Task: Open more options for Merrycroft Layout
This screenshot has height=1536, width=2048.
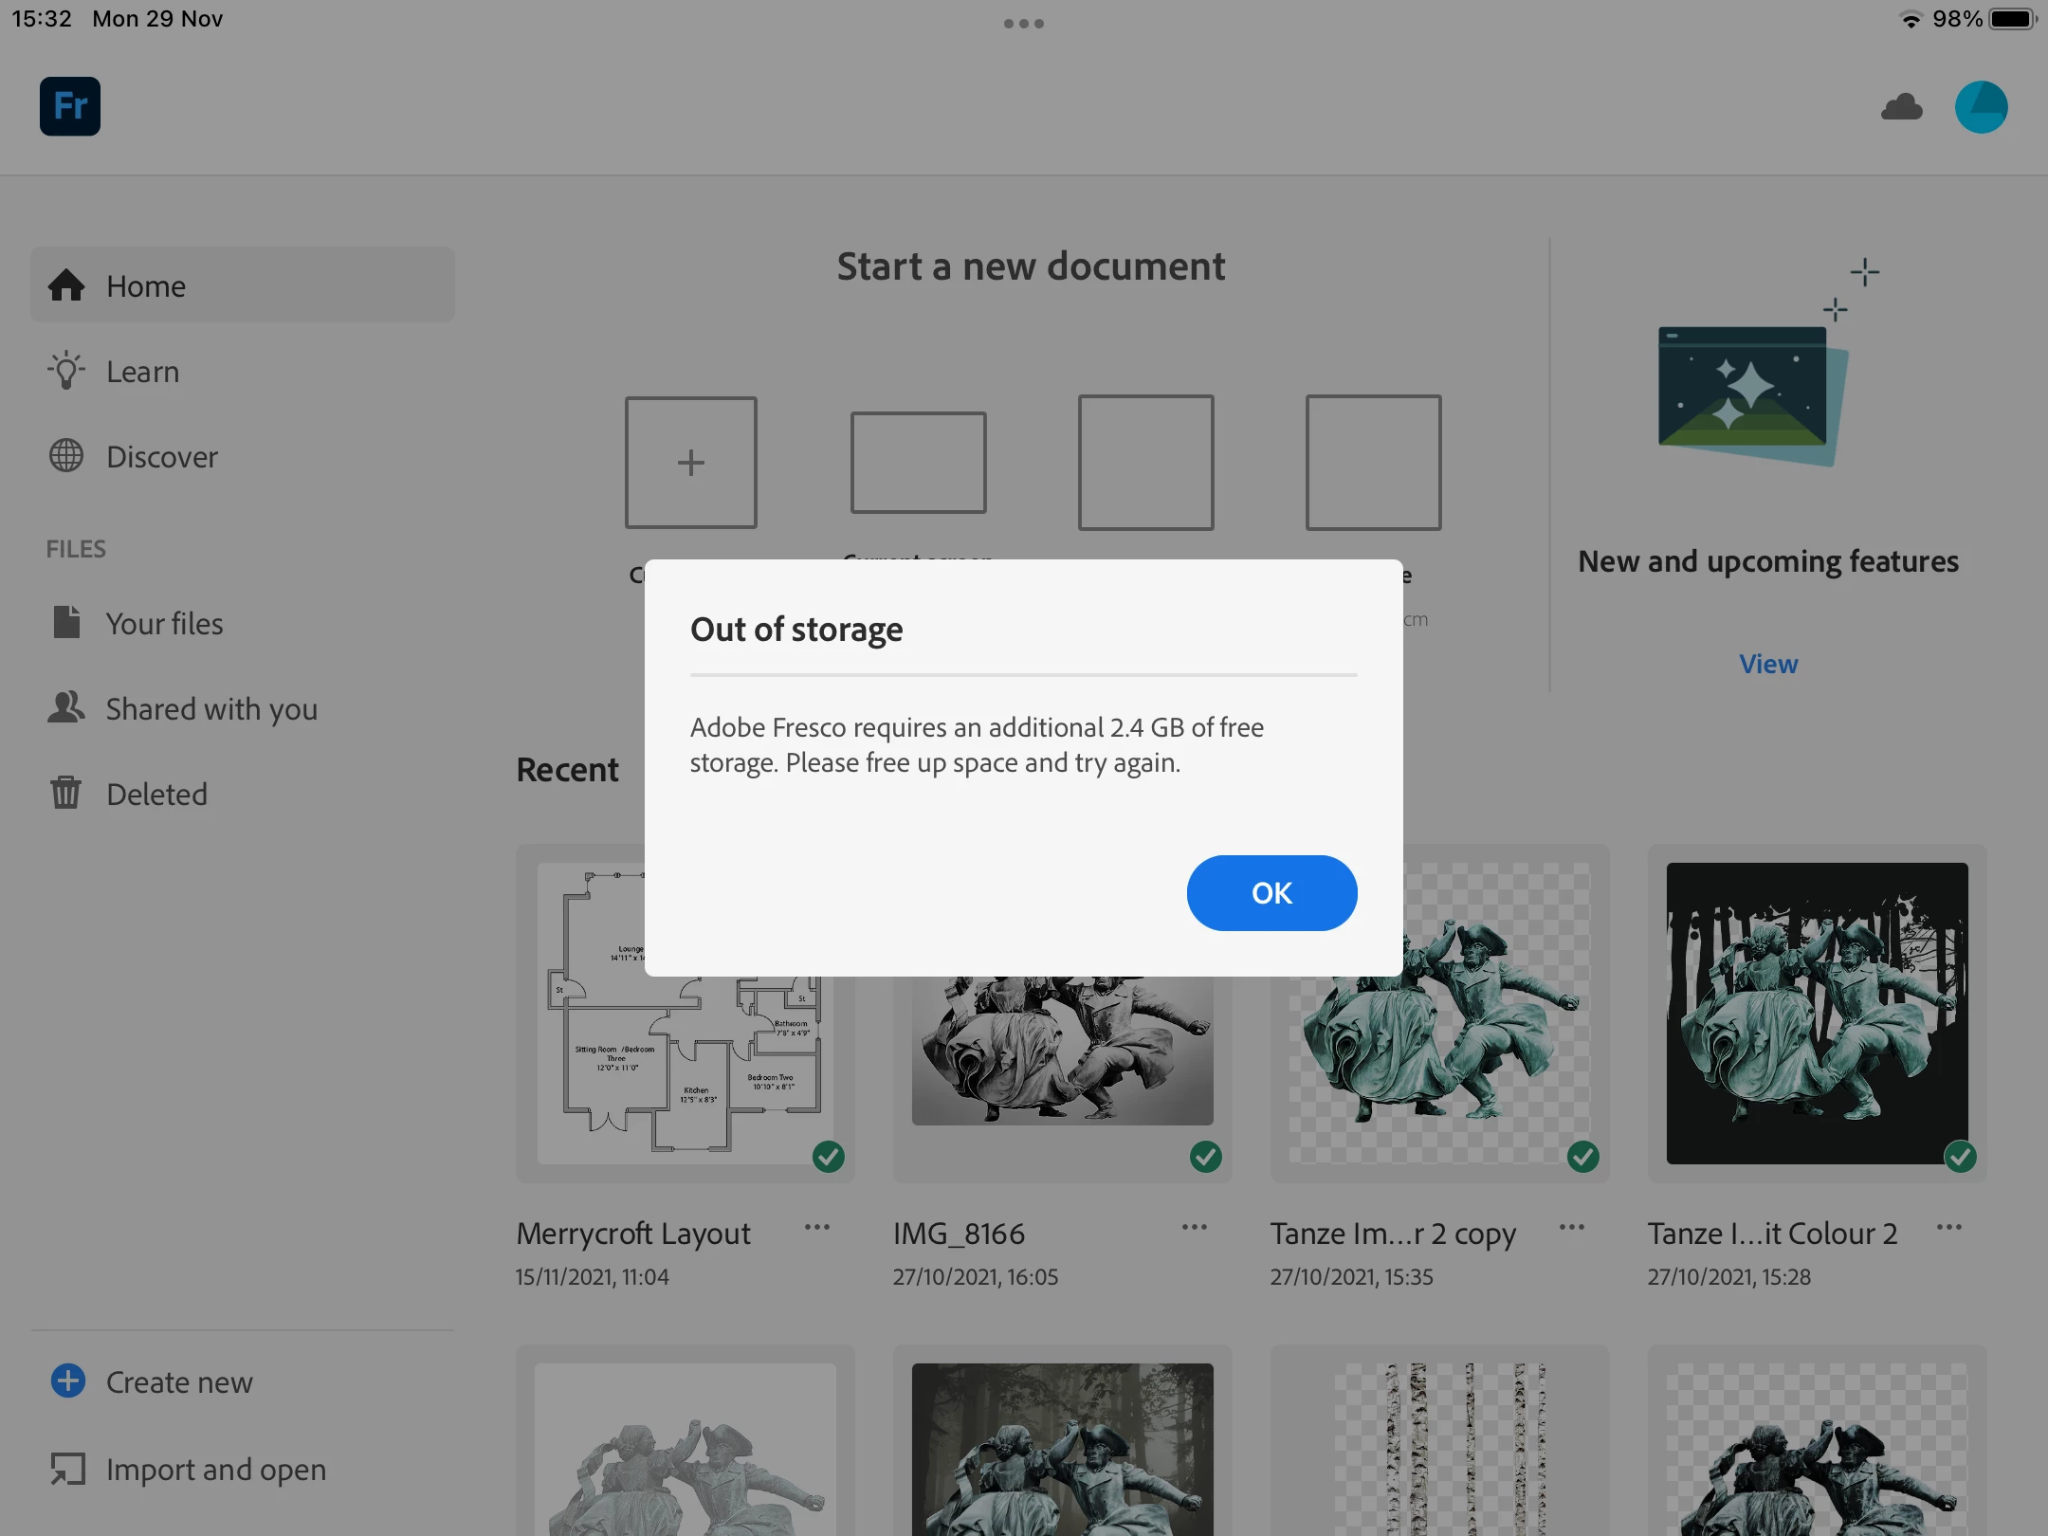Action: pyautogui.click(x=816, y=1227)
